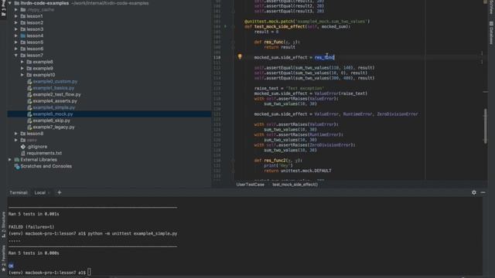Expand the lesson6 folder

coord(16,49)
